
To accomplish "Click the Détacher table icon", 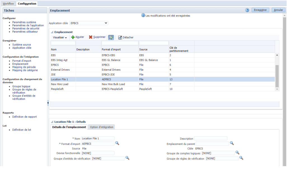I will coord(120,37).
